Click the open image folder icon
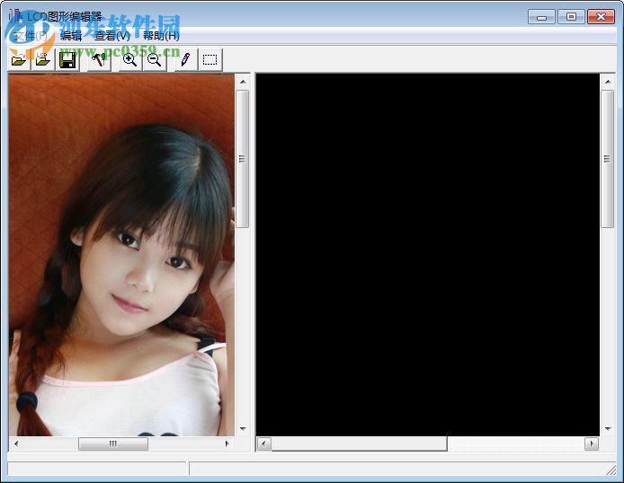The height and width of the screenshot is (483, 624). point(19,60)
